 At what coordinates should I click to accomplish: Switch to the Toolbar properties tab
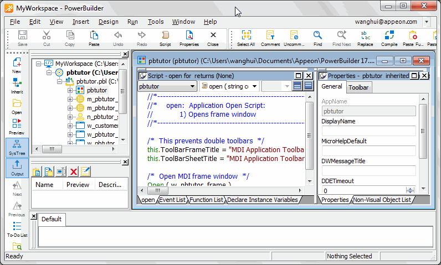[x=358, y=87]
